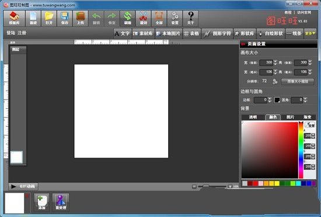Zoom in with the plus icon
The height and width of the screenshot is (217, 321).
230,186
